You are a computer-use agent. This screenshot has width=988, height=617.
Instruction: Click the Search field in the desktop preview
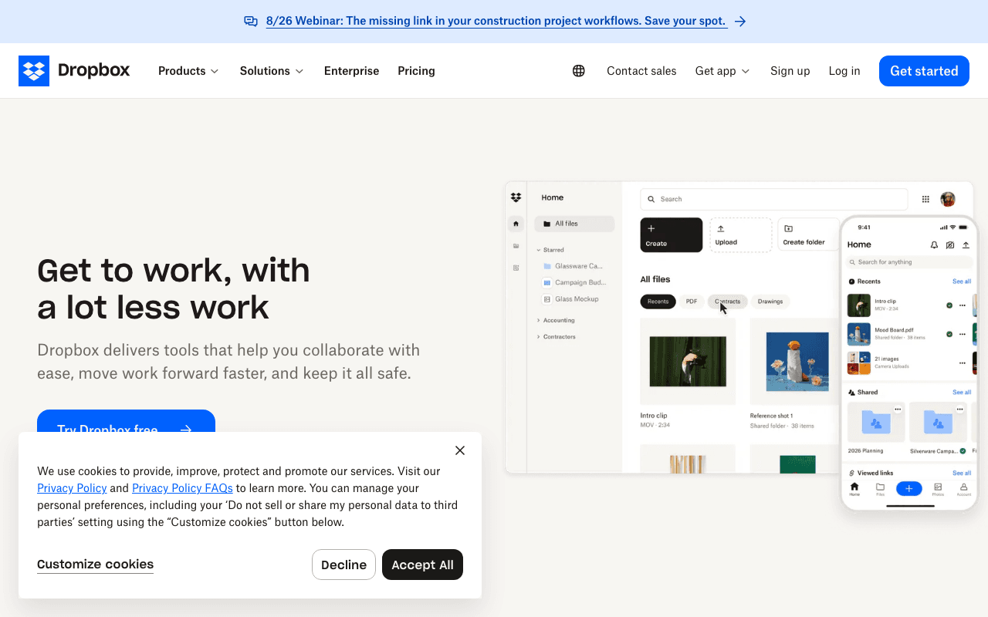pyautogui.click(x=773, y=199)
